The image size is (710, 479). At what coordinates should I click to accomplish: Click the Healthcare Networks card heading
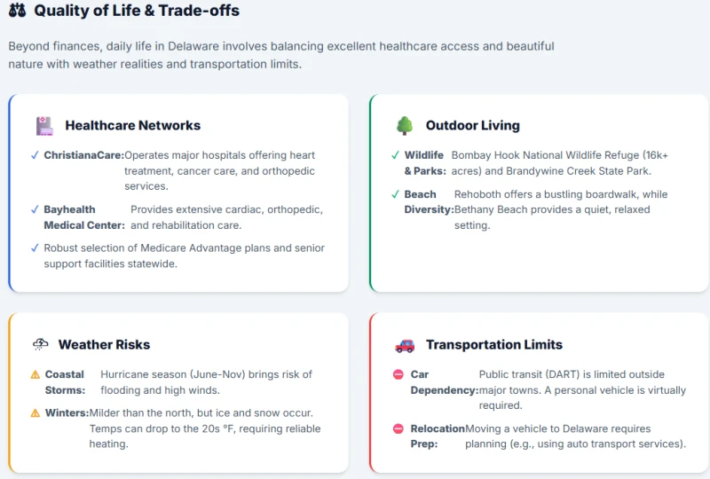tap(132, 126)
